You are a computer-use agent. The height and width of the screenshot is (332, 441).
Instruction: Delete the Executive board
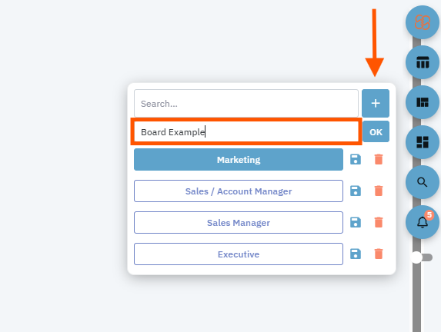pos(379,254)
